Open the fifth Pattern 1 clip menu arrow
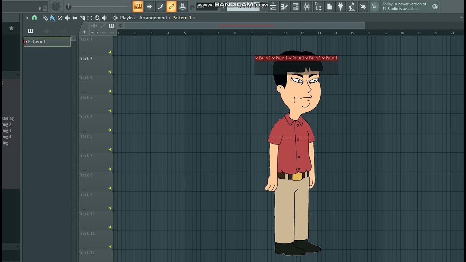 [323, 58]
